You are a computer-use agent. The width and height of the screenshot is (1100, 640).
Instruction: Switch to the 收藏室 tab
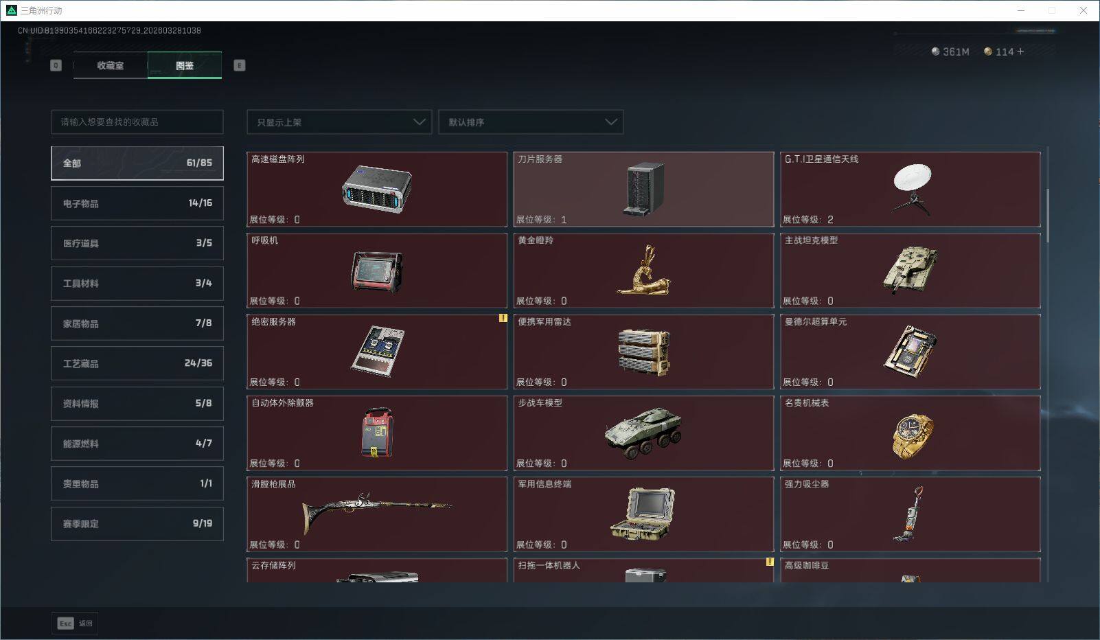110,65
